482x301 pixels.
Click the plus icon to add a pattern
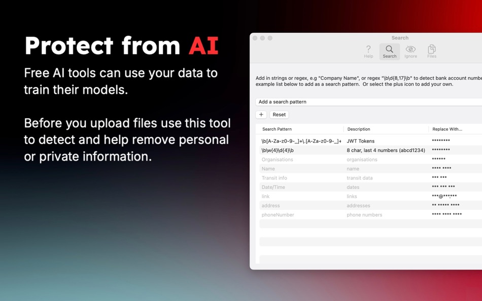pyautogui.click(x=261, y=115)
